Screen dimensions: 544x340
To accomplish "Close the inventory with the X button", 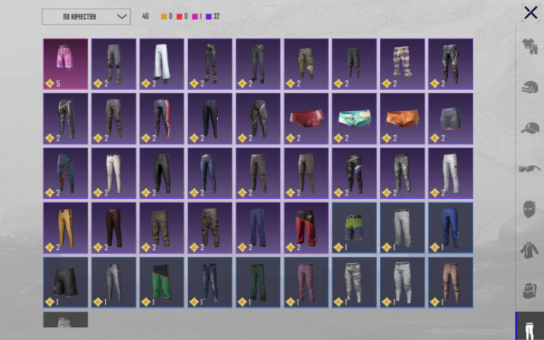I will pyautogui.click(x=530, y=13).
